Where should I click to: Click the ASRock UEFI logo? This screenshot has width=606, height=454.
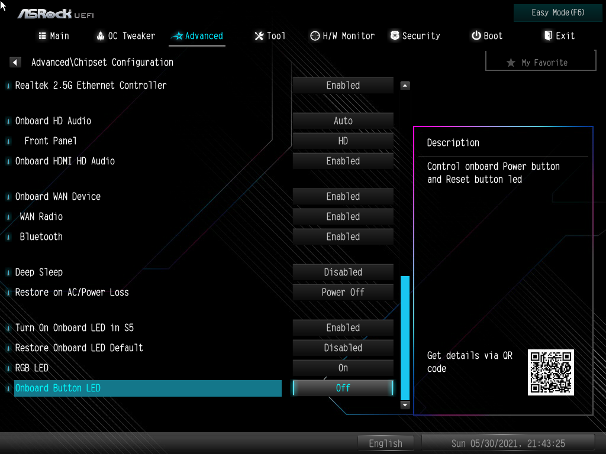coord(56,14)
